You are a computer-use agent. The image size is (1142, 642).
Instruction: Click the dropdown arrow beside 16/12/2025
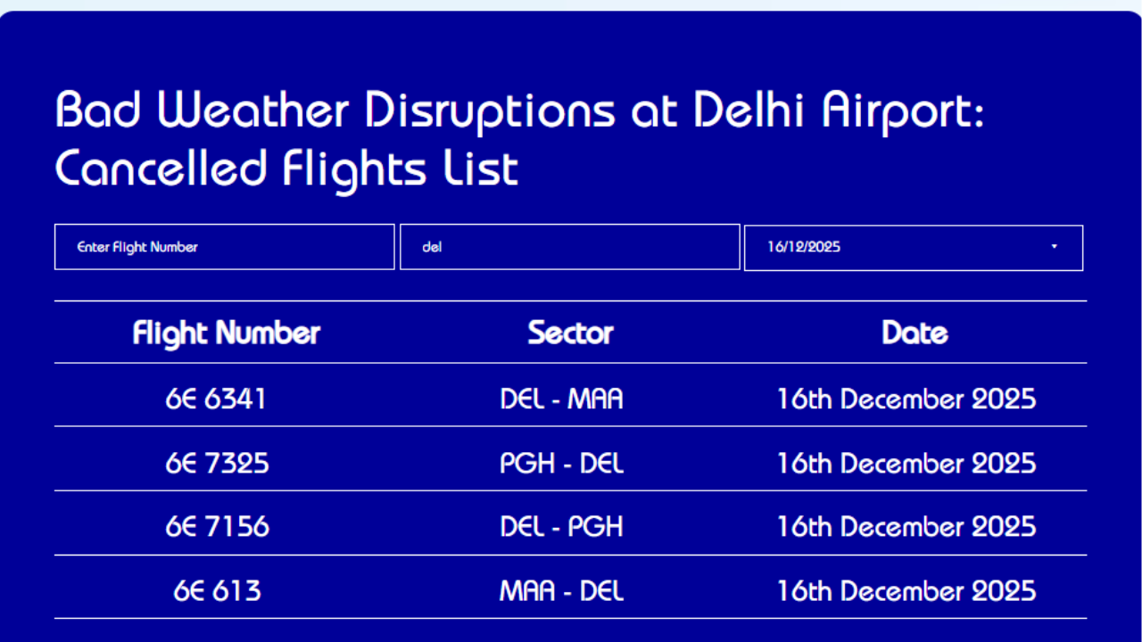coord(1054,247)
